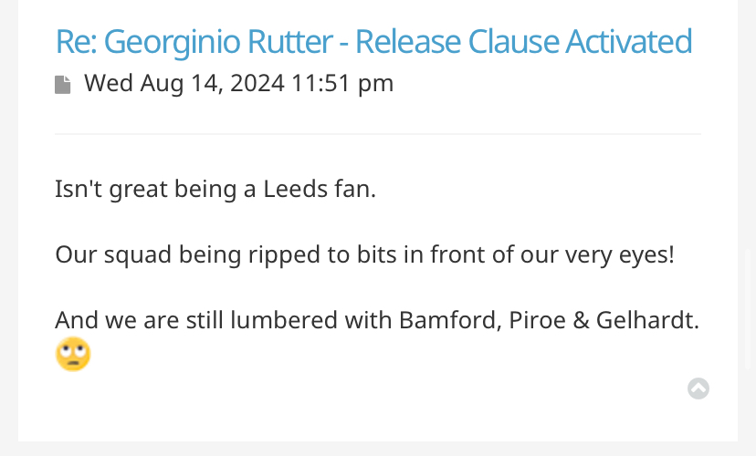Click the post date Wed Aug 14, 2024
Image resolution: width=756 pixels, height=456 pixels.
click(x=184, y=83)
